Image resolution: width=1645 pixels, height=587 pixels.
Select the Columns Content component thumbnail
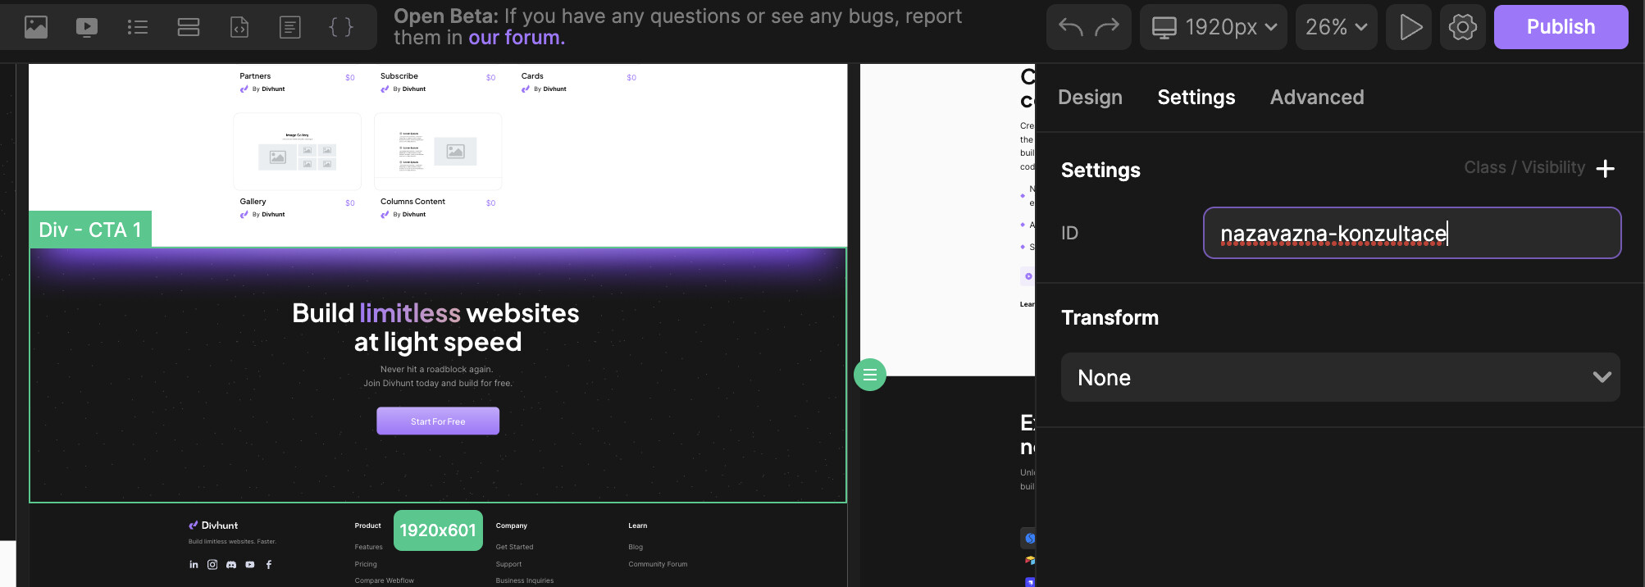(438, 152)
